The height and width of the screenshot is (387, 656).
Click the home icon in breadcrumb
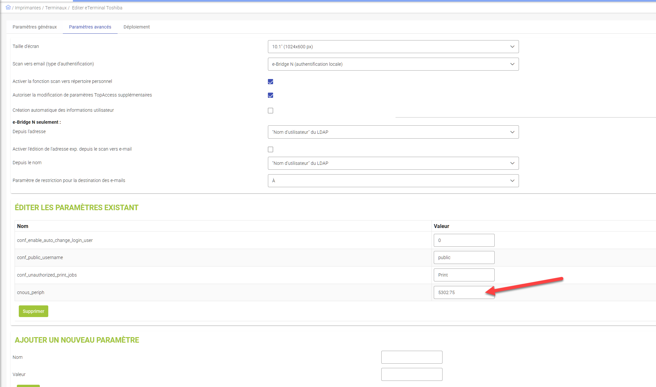pyautogui.click(x=8, y=7)
